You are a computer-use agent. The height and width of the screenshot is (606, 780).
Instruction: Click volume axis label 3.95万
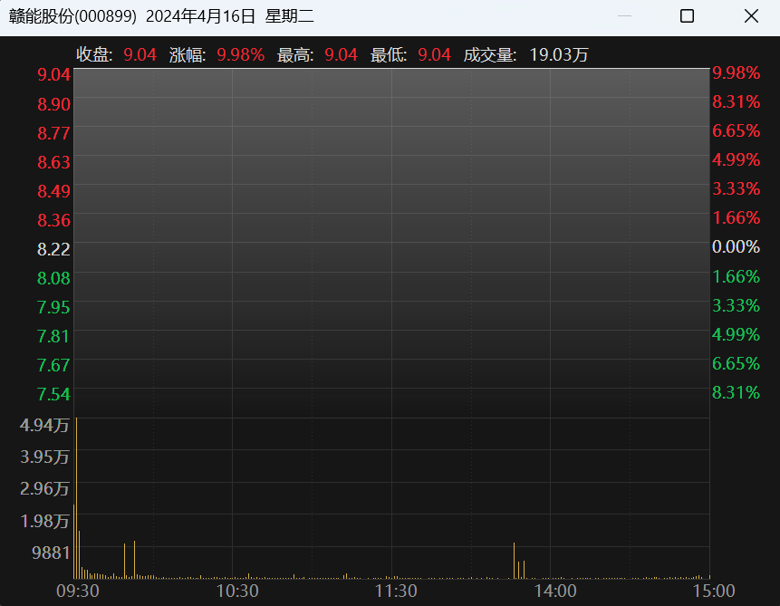(44, 457)
